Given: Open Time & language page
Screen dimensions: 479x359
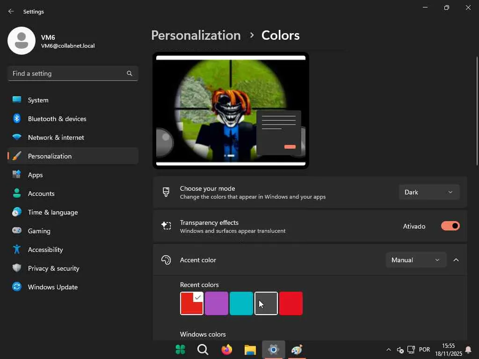Looking at the screenshot, I should pyautogui.click(x=73, y=212).
